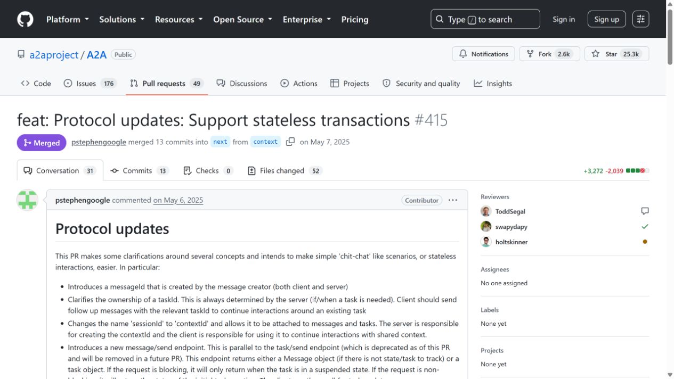This screenshot has height=379, width=674.
Task: Star the repository with 25.3k stars
Action: tap(616, 54)
